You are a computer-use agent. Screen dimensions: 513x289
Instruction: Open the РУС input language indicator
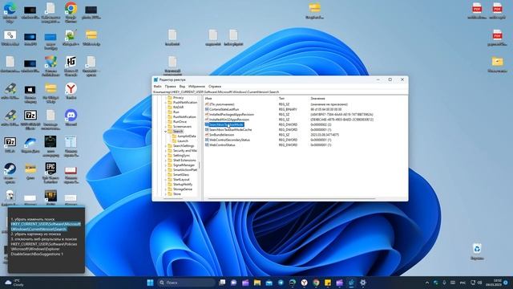click(463, 283)
